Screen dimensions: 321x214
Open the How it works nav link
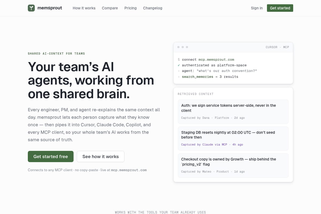pos(84,8)
